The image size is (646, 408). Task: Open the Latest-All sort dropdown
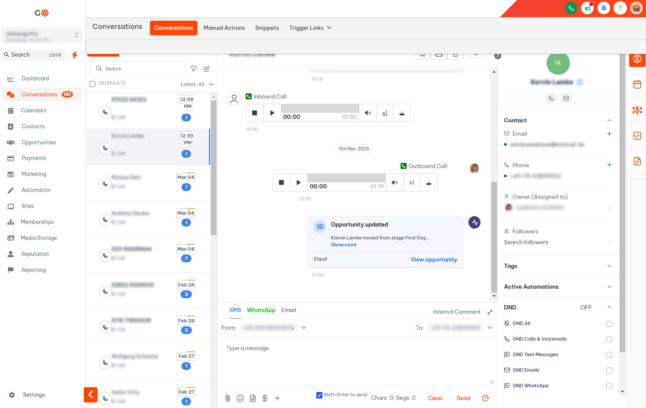(x=197, y=84)
